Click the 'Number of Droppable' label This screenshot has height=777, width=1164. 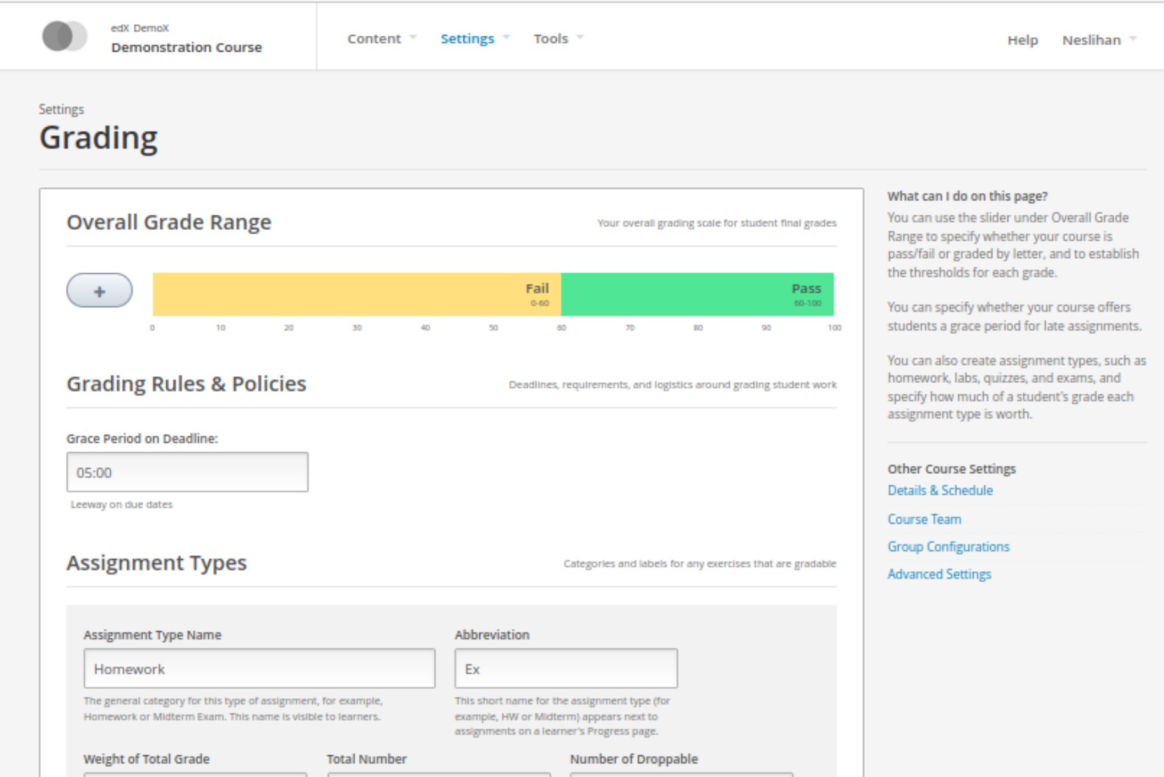pos(634,759)
